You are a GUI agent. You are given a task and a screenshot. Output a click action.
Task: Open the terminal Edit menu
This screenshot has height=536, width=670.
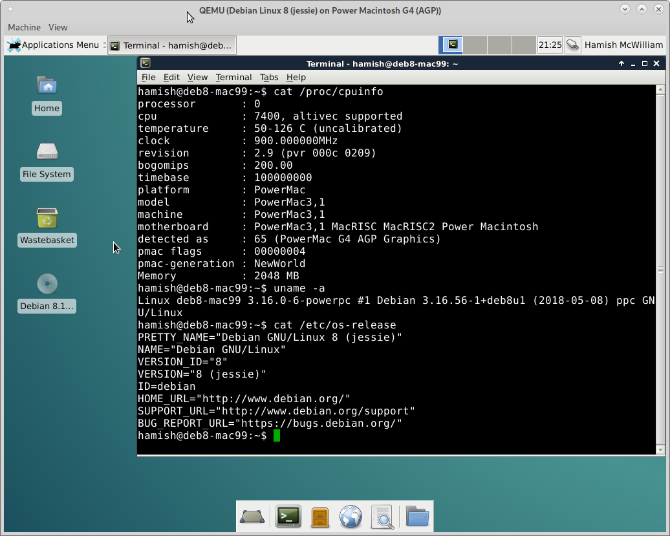click(171, 78)
